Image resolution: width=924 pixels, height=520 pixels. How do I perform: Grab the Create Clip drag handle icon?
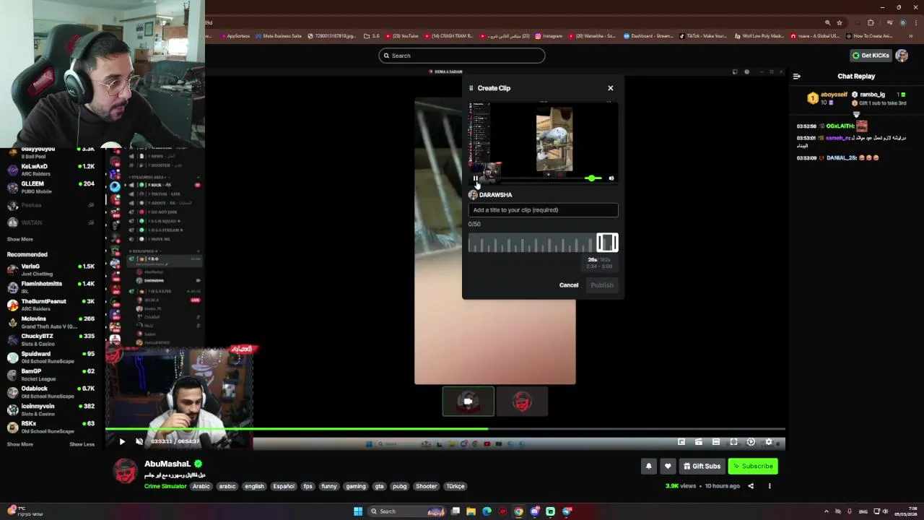click(471, 88)
